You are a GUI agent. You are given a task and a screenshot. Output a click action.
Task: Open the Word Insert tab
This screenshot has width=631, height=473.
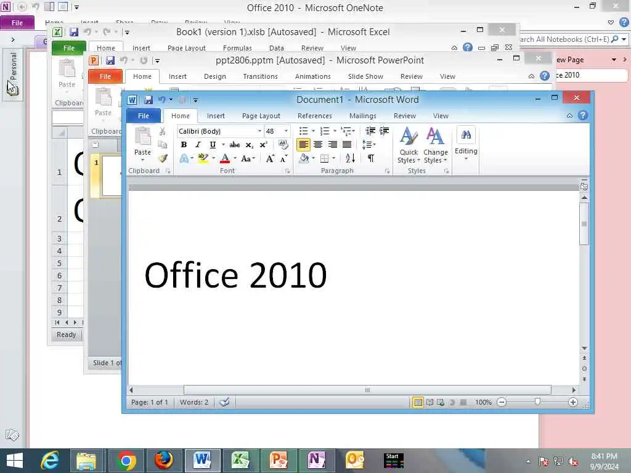point(216,116)
